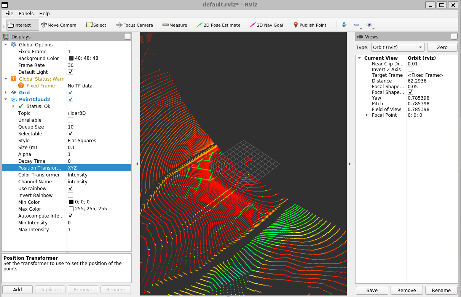
Task: Activate the Move Camera tool
Action: (x=59, y=25)
